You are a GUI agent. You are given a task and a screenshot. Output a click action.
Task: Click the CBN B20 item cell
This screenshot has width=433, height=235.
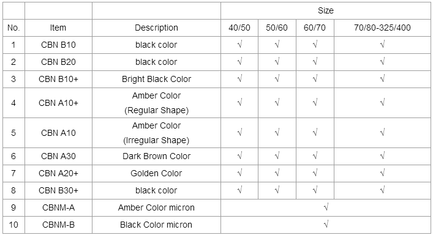point(58,62)
